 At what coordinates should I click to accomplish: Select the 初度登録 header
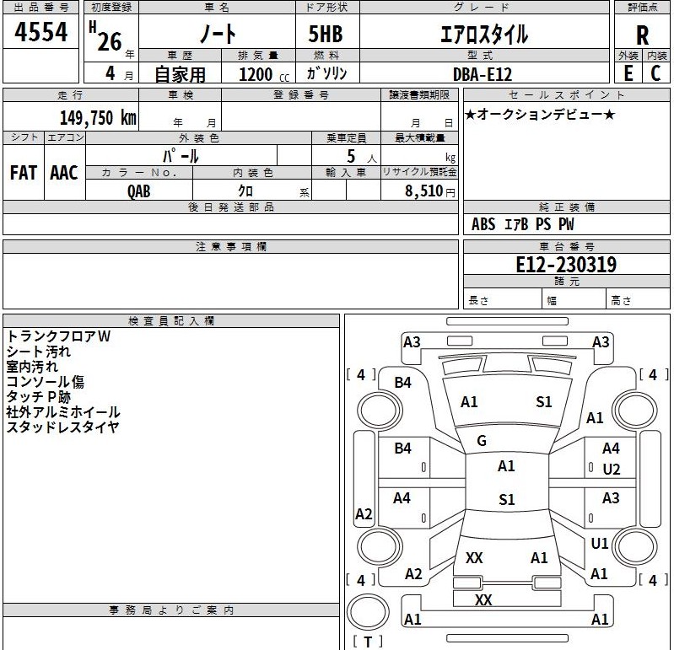pyautogui.click(x=111, y=8)
